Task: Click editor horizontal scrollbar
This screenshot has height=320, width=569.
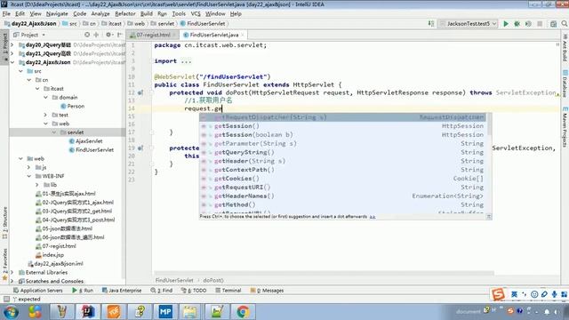Action: coord(324,273)
